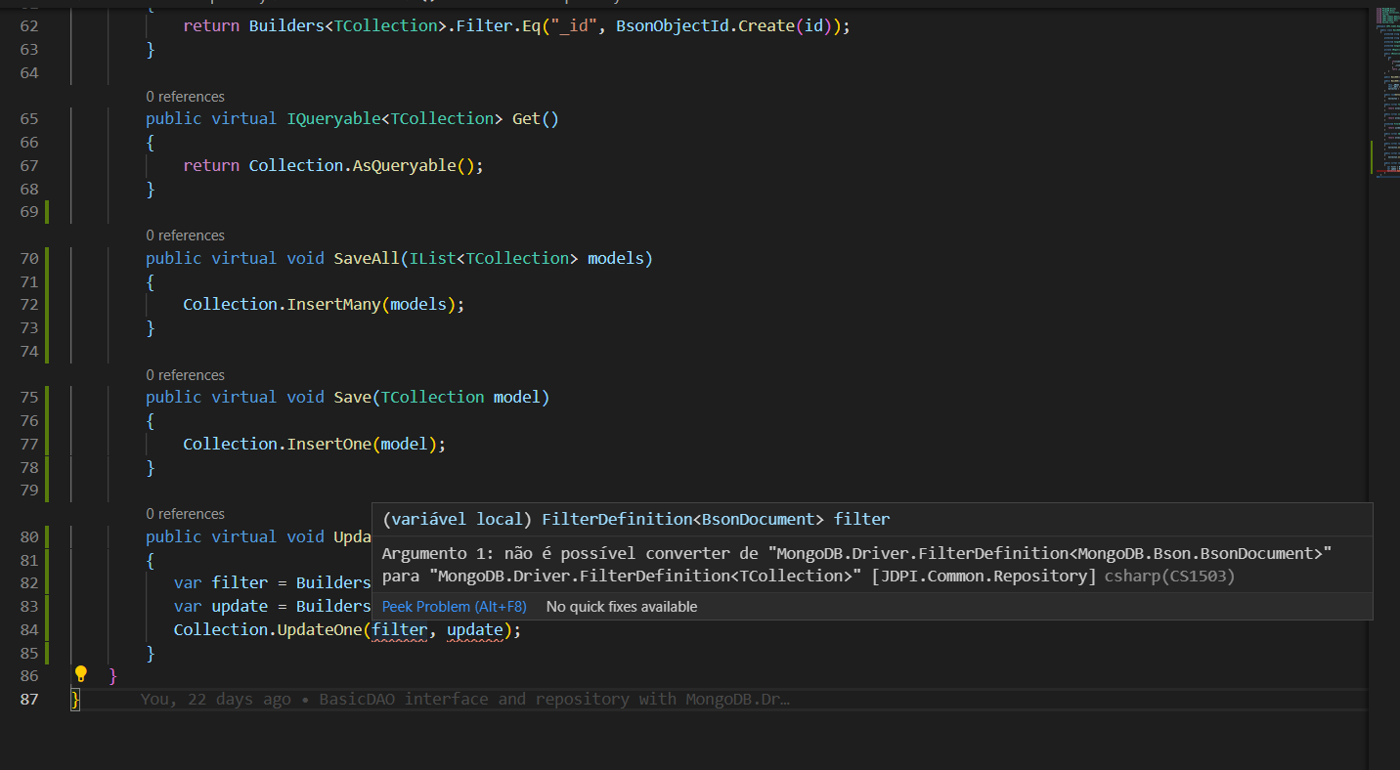The image size is (1400, 770).
Task: Click 'Collection' on line 72
Action: coord(230,304)
